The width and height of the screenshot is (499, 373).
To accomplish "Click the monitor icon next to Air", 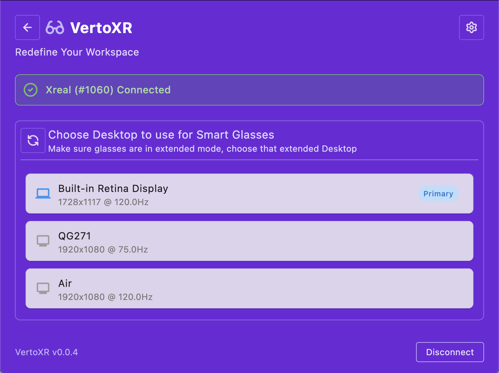I will click(43, 288).
